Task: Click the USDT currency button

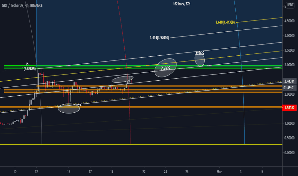Action: tap(290, 5)
